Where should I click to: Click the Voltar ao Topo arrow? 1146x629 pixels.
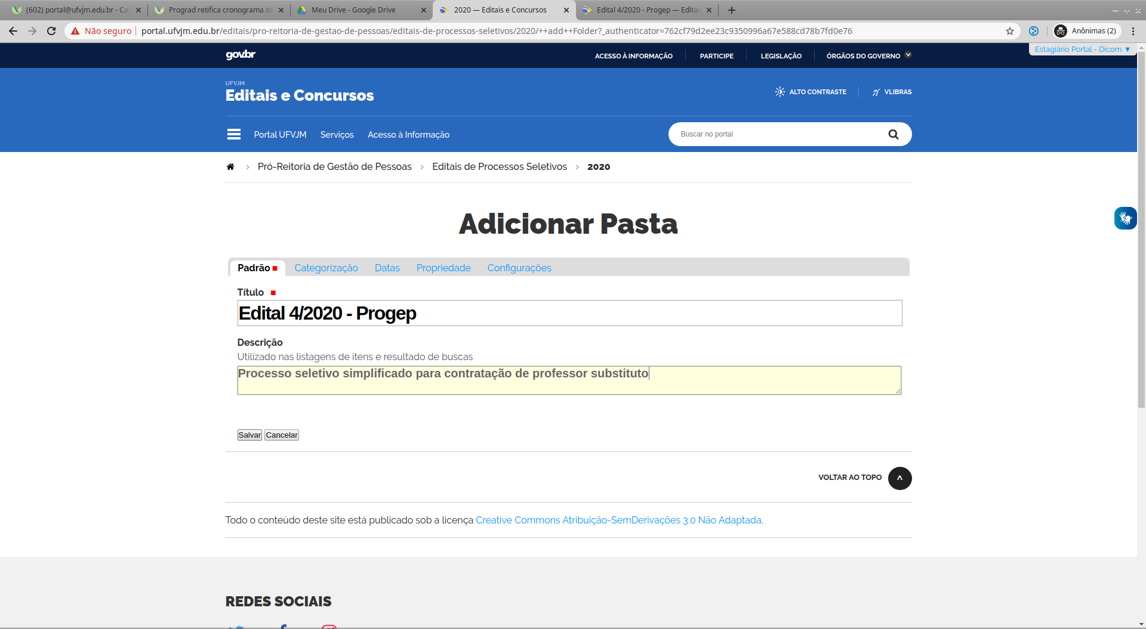[x=899, y=478]
